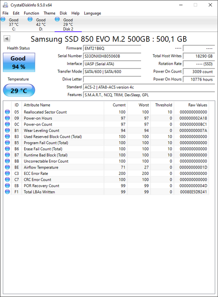Image resolution: width=218 pixels, height=297 pixels.
Task: Click the Features field
Action: [149, 95]
